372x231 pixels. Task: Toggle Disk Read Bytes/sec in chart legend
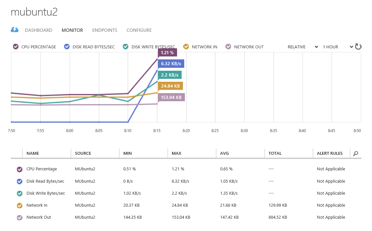pyautogui.click(x=67, y=47)
